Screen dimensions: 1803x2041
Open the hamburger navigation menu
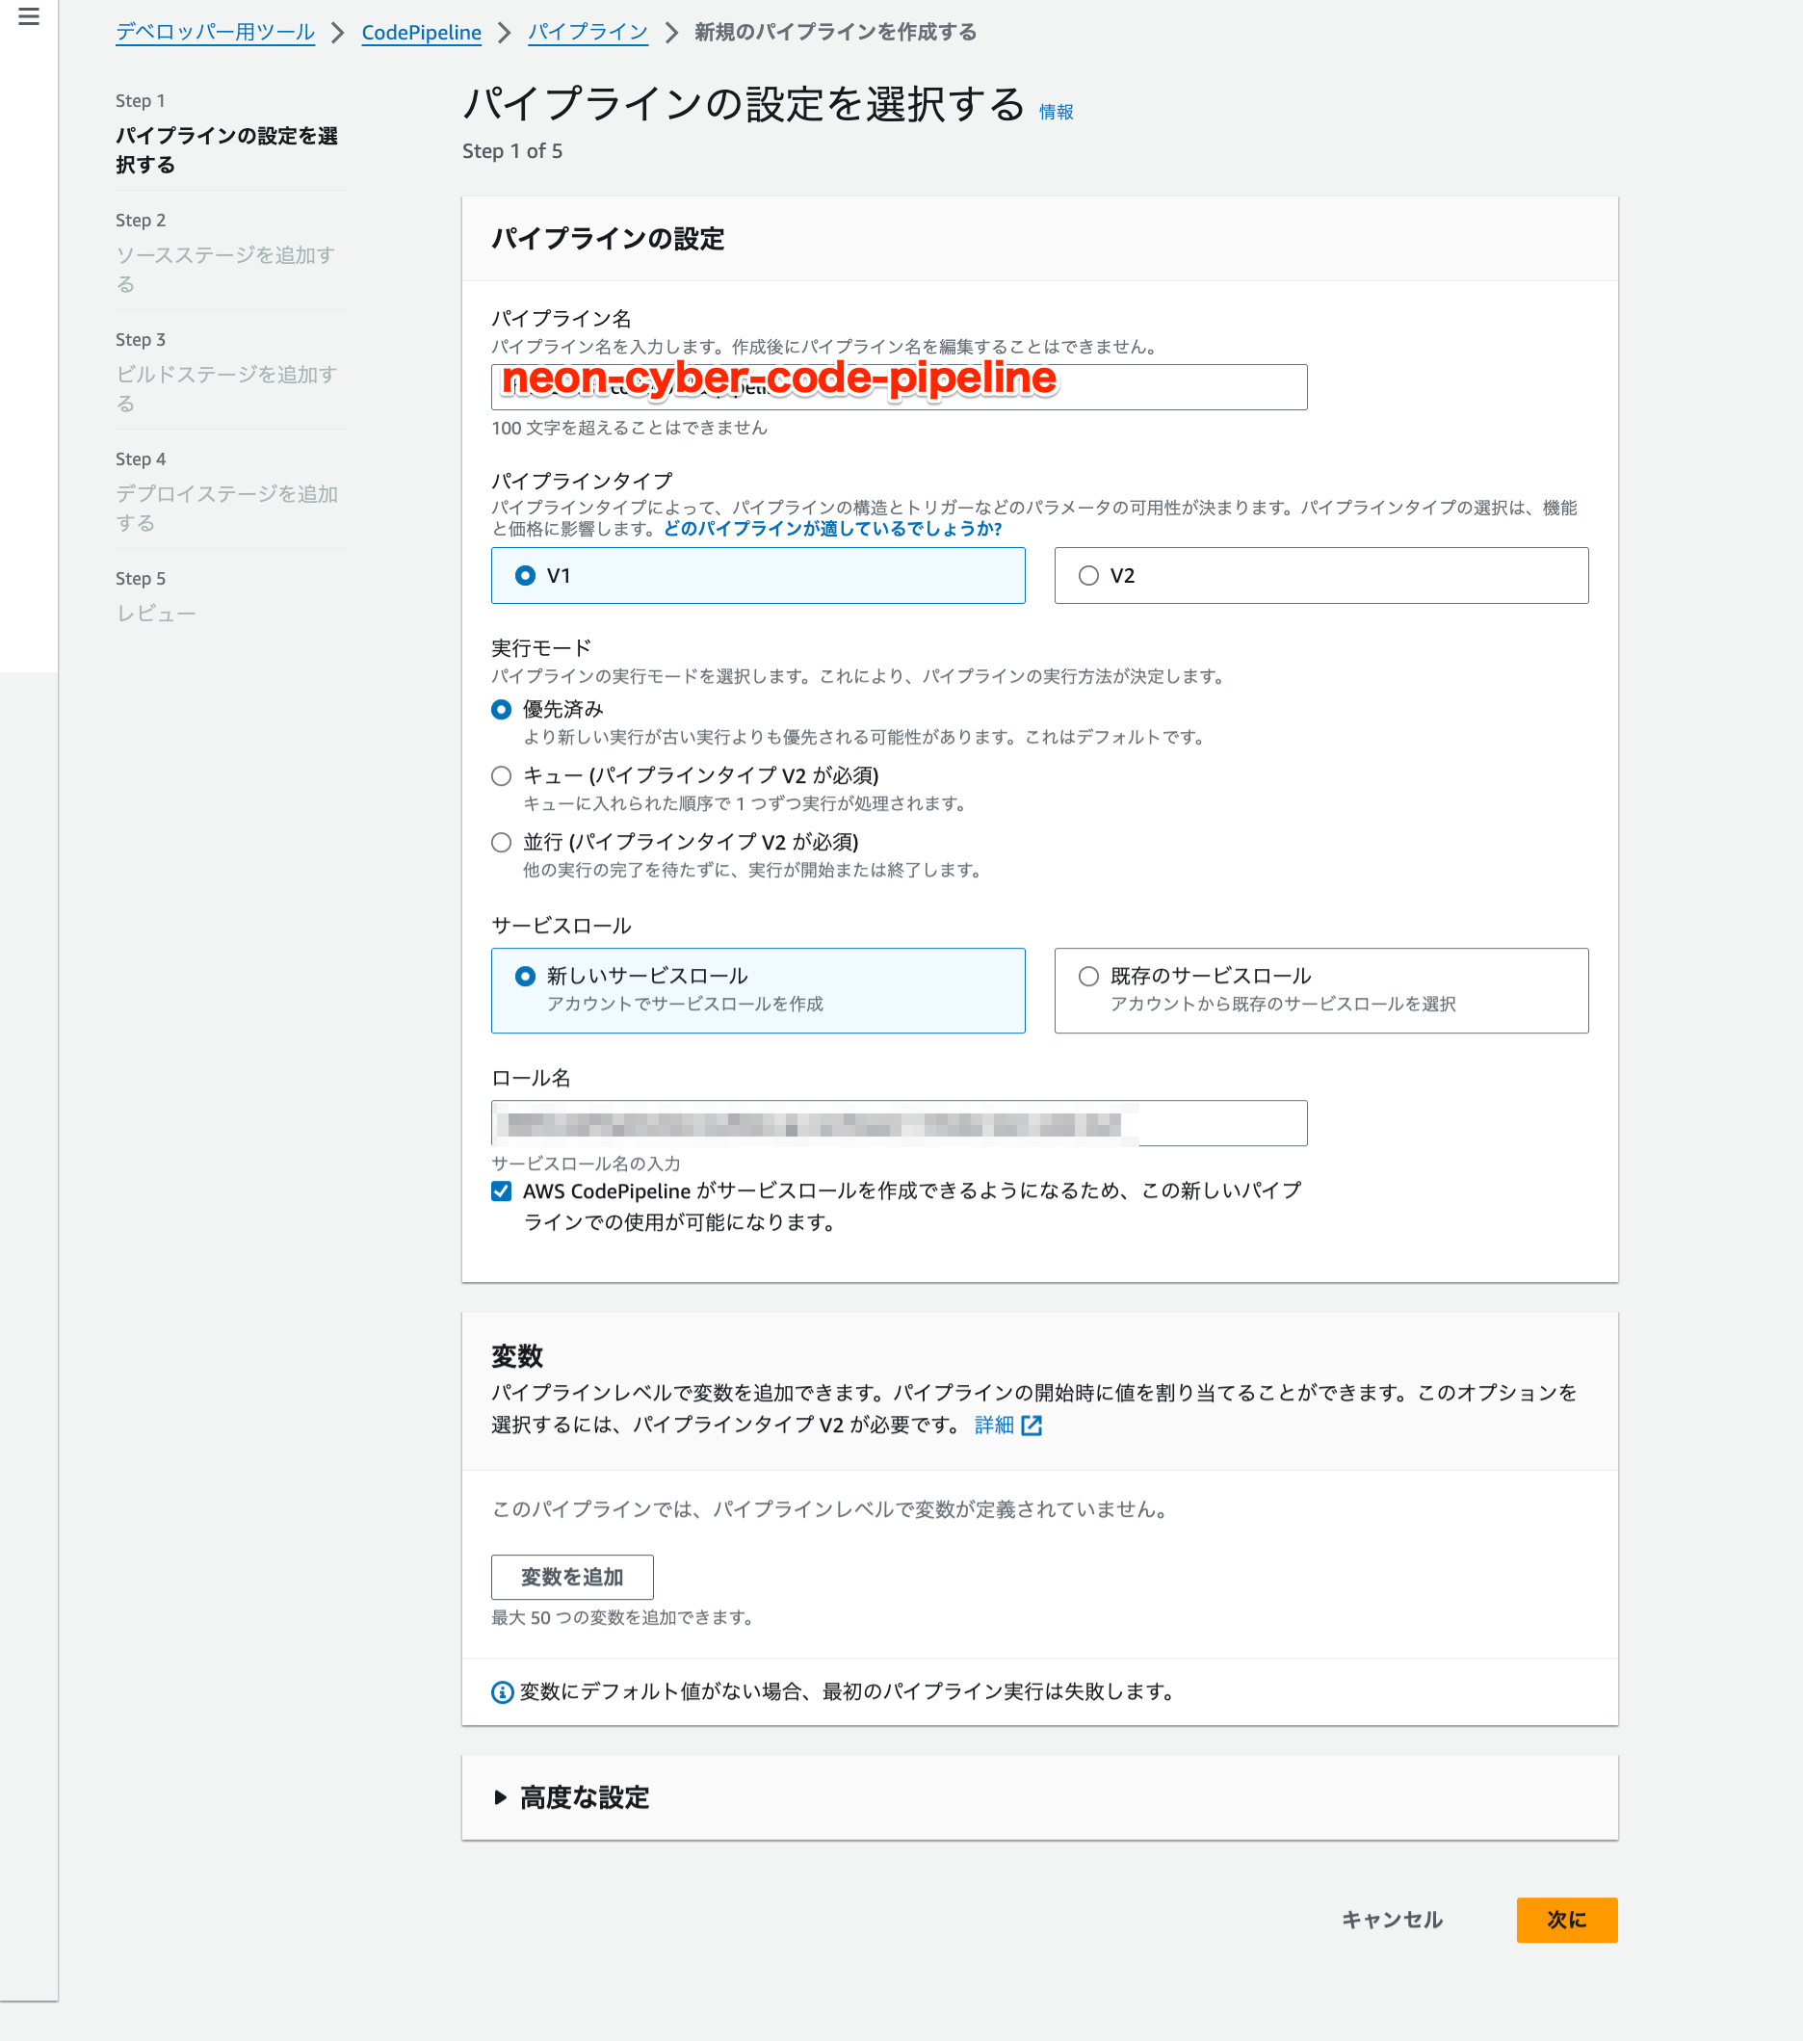tap(30, 18)
